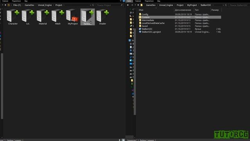Switch to large icons view in left status bar
This screenshot has width=250, height=141.
pyautogui.click(x=123, y=140)
